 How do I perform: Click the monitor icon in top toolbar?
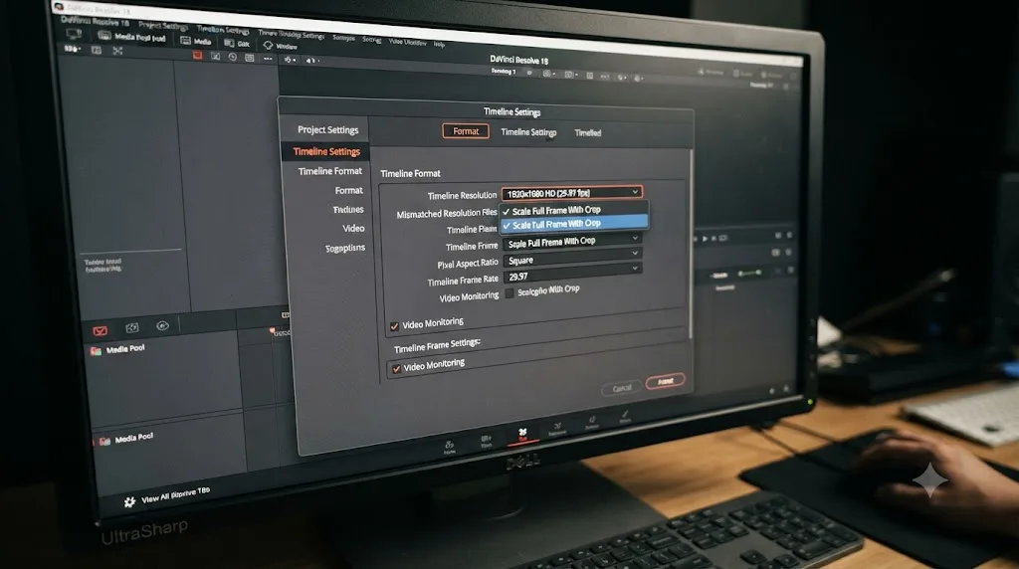tap(74, 33)
